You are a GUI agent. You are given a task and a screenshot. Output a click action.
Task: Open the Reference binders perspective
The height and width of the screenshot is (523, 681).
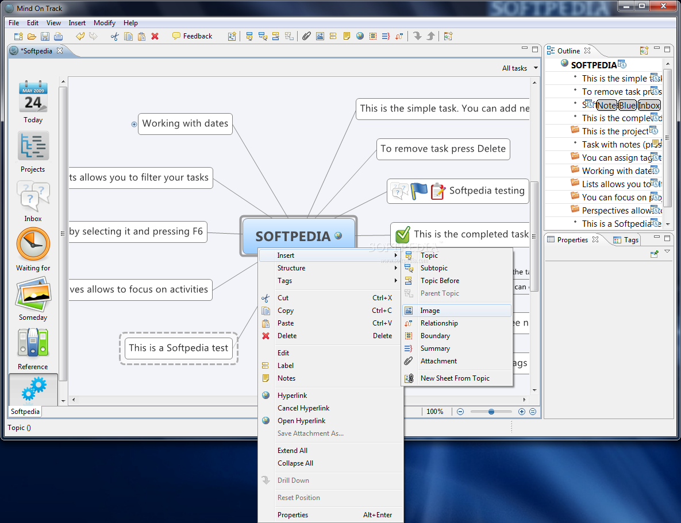point(33,349)
